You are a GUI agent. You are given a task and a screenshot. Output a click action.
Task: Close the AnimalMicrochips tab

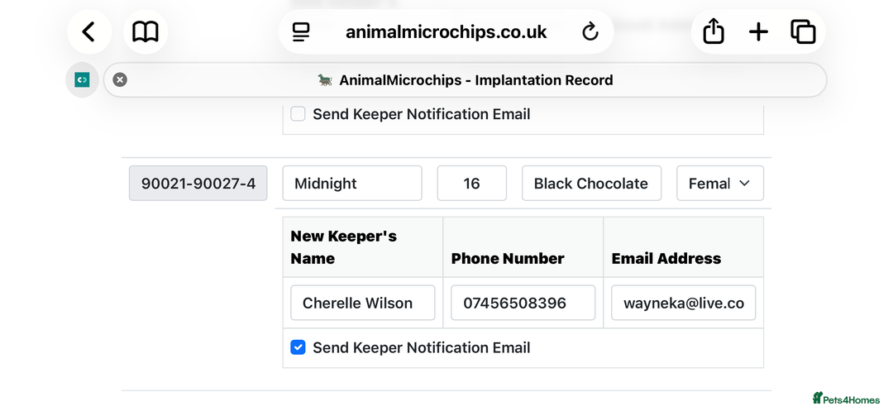coord(120,80)
